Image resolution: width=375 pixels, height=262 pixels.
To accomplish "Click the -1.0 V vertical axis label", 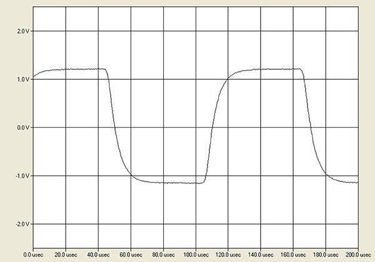I will pyautogui.click(x=20, y=176).
